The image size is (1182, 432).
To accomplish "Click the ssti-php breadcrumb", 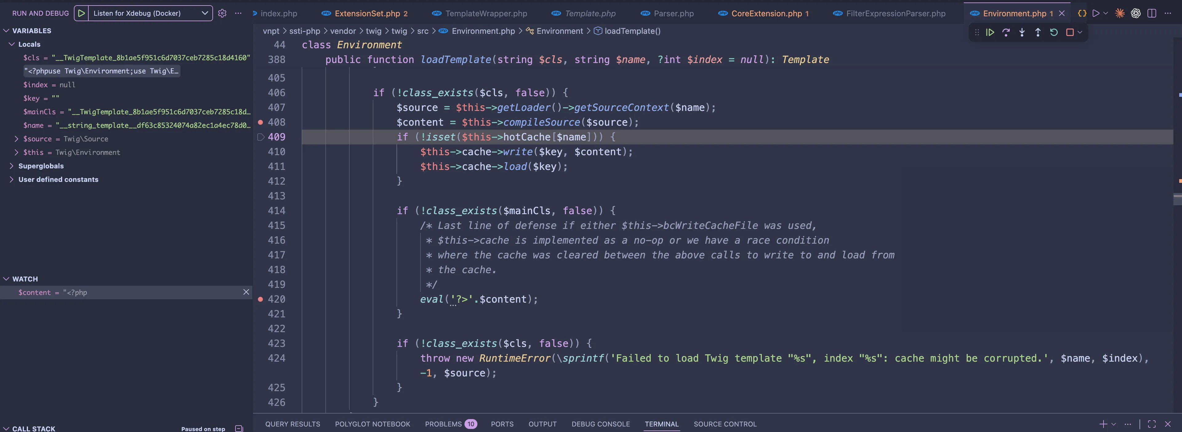I will pyautogui.click(x=305, y=31).
